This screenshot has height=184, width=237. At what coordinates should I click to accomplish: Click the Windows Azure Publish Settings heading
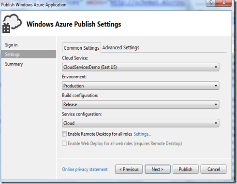coord(74,24)
